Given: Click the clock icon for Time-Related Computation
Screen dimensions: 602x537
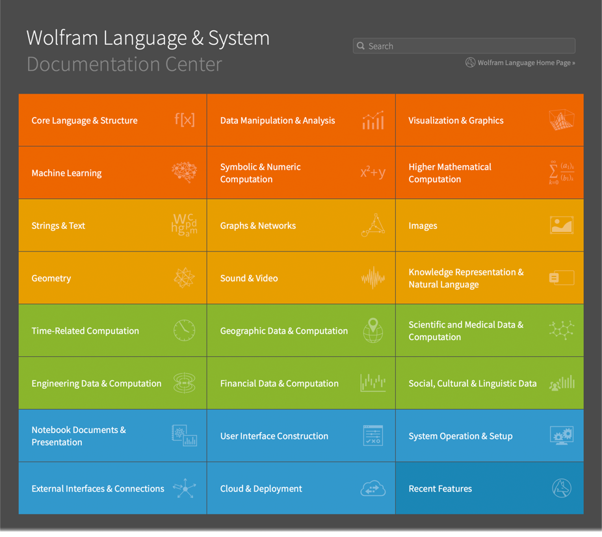Looking at the screenshot, I should coord(184,330).
